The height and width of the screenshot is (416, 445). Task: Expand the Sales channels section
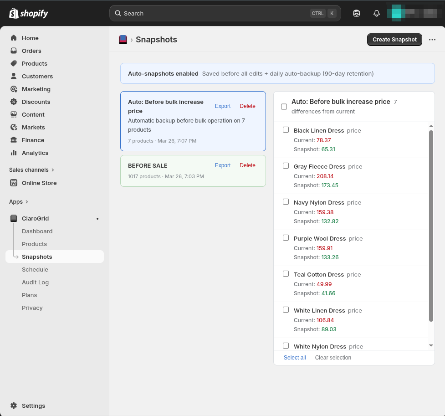coord(53,170)
